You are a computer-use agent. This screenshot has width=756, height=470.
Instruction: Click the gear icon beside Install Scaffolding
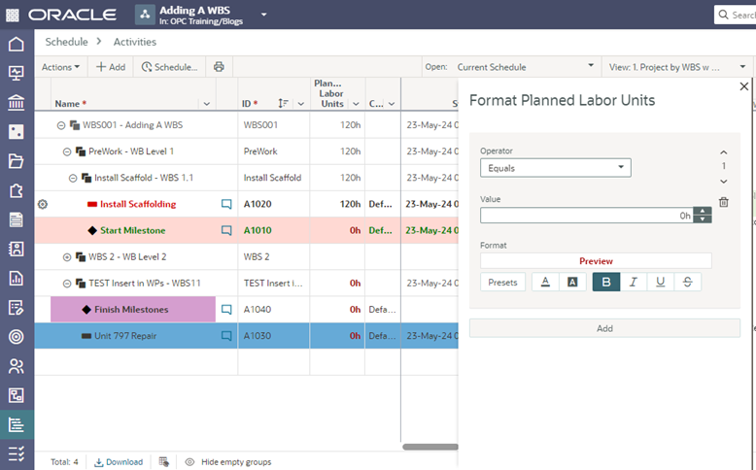coord(42,205)
